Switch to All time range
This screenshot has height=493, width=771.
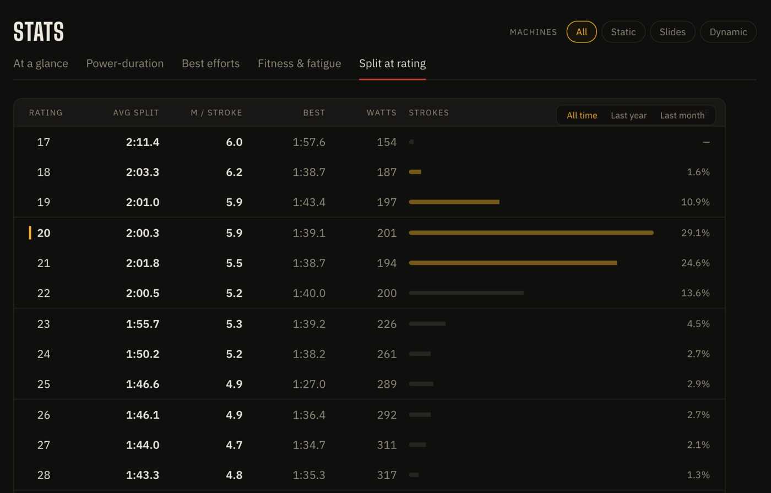(582, 115)
